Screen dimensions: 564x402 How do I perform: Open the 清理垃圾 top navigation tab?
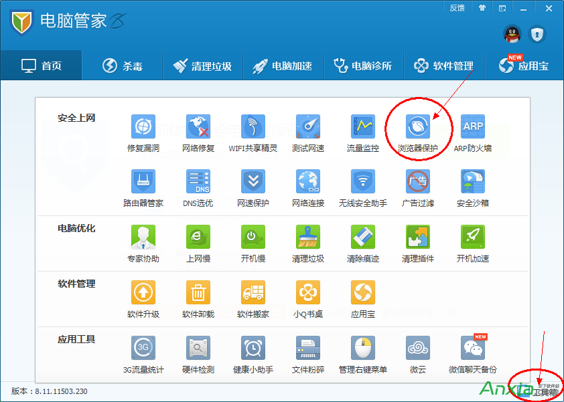tap(202, 66)
